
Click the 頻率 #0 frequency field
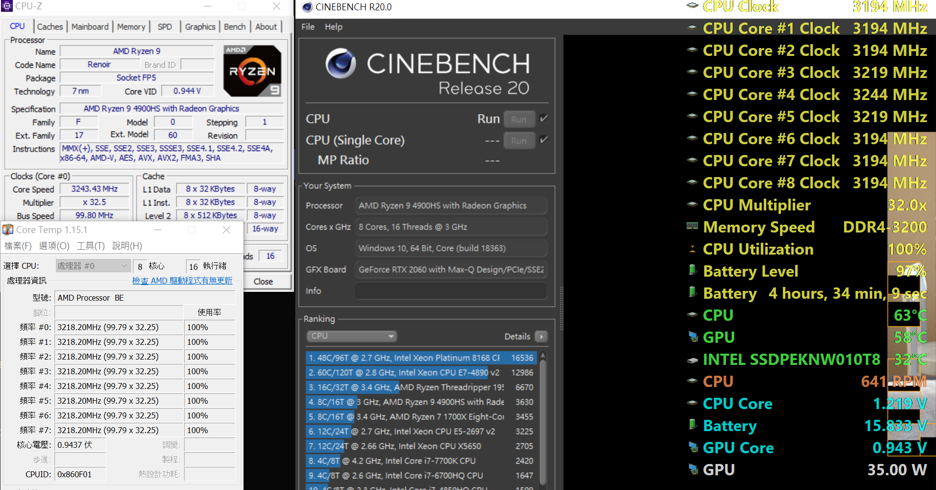(118, 327)
